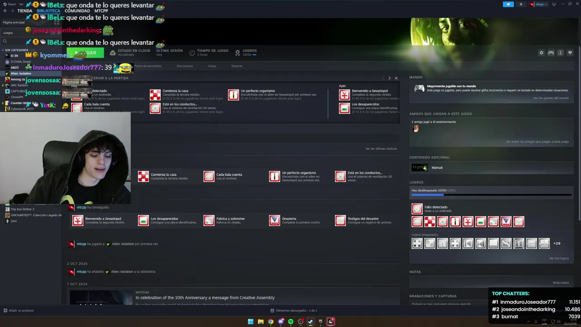Click the playtime clock icon
Viewport: 581px width, 327px height.
(x=192, y=53)
